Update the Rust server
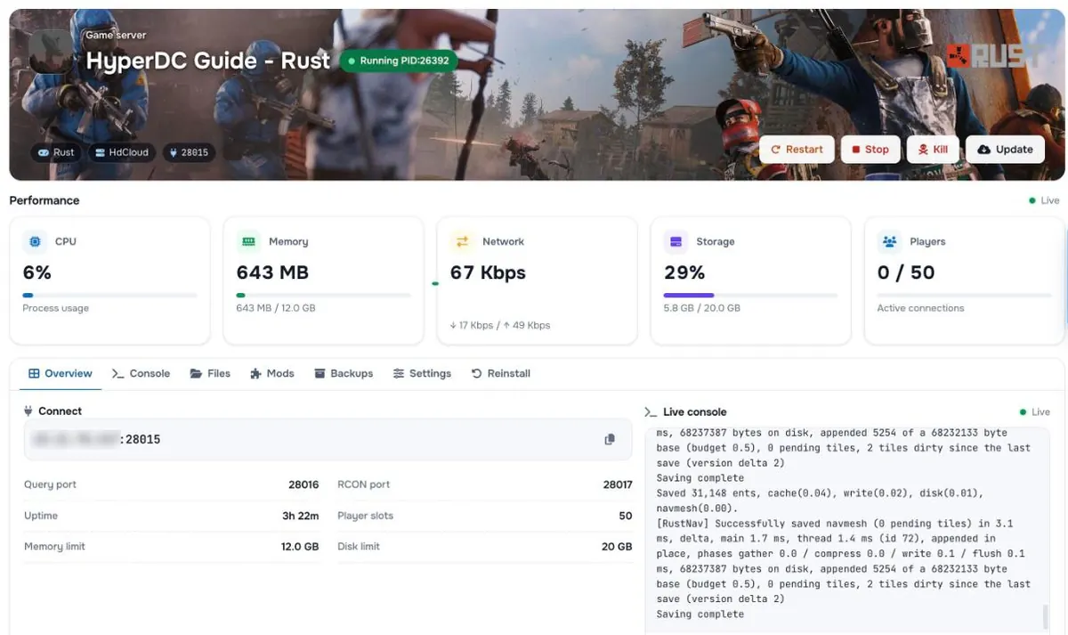 1005,150
